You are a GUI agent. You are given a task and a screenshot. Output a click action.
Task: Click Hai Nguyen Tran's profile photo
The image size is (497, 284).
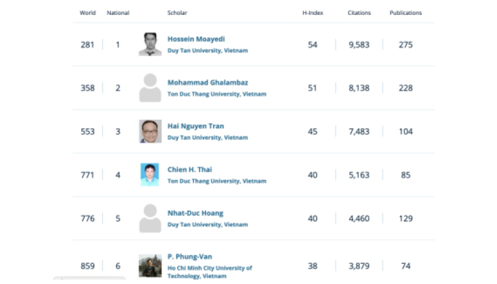click(150, 131)
